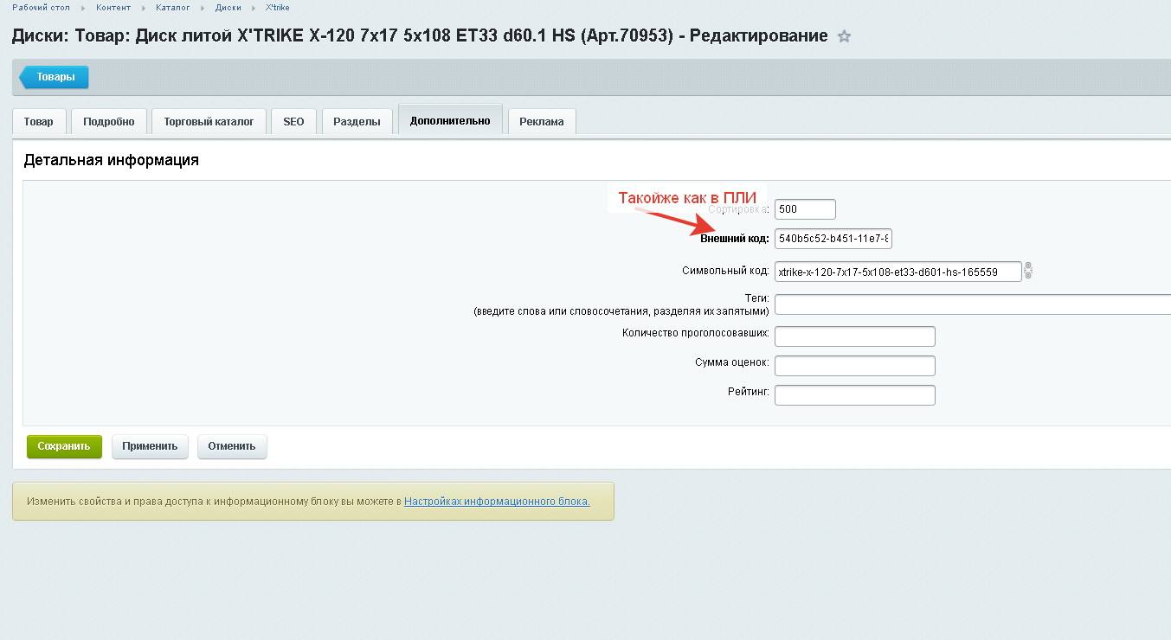This screenshot has width=1171, height=640.
Task: Switch to the Подробно tab
Action: pos(109,122)
